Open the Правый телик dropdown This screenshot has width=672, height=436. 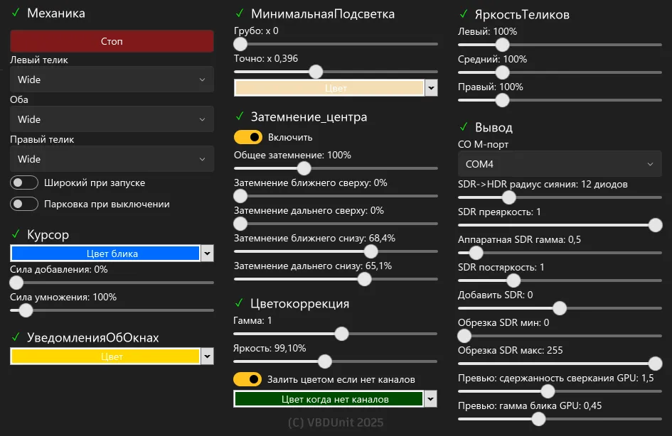(112, 159)
